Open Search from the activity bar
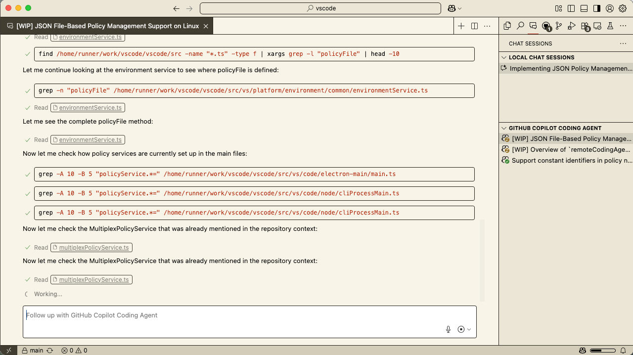 click(520, 25)
